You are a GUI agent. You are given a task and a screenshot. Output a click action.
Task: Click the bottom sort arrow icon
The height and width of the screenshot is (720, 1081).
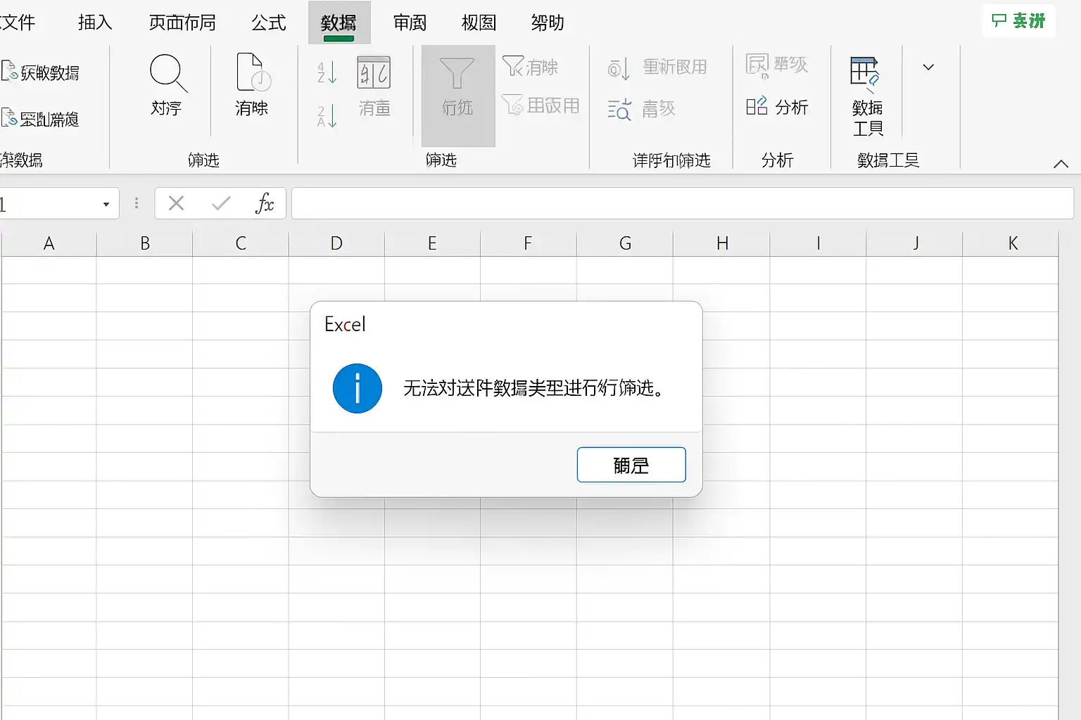click(x=327, y=116)
